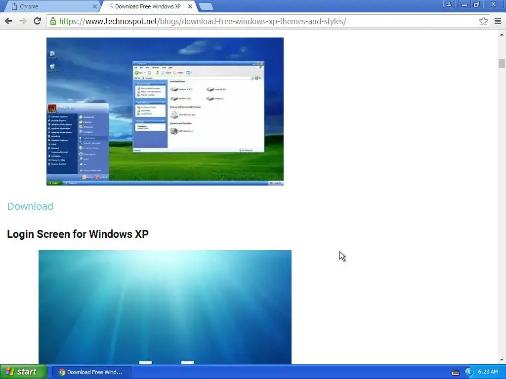This screenshot has height=379, width=506.
Task: Click the underwater login screen image
Action: click(x=165, y=307)
